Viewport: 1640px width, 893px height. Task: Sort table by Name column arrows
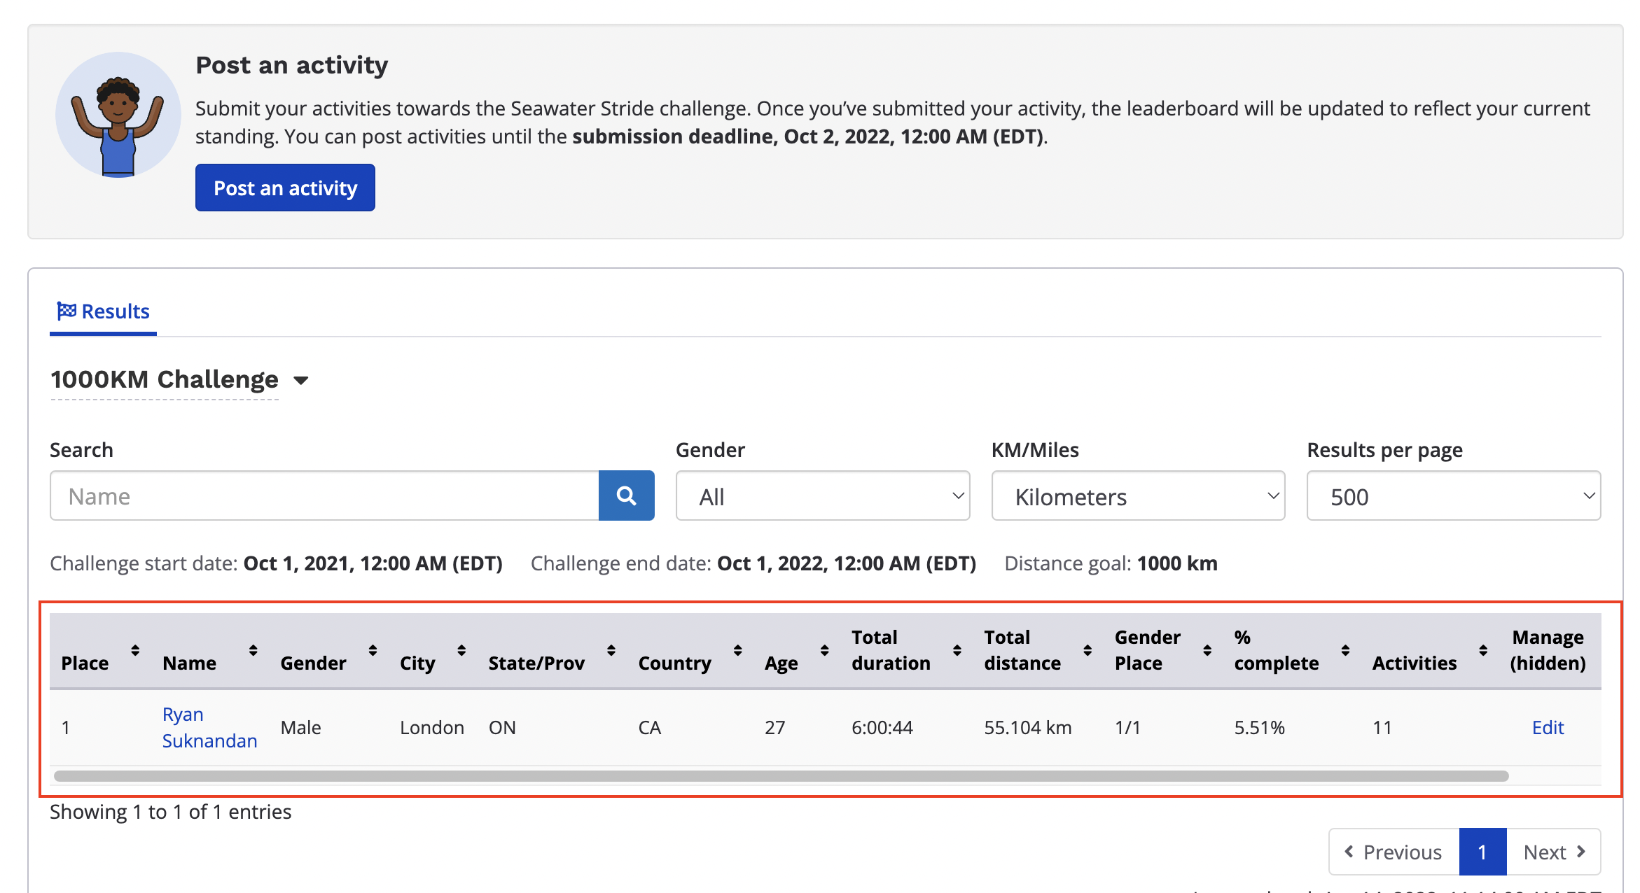(253, 651)
